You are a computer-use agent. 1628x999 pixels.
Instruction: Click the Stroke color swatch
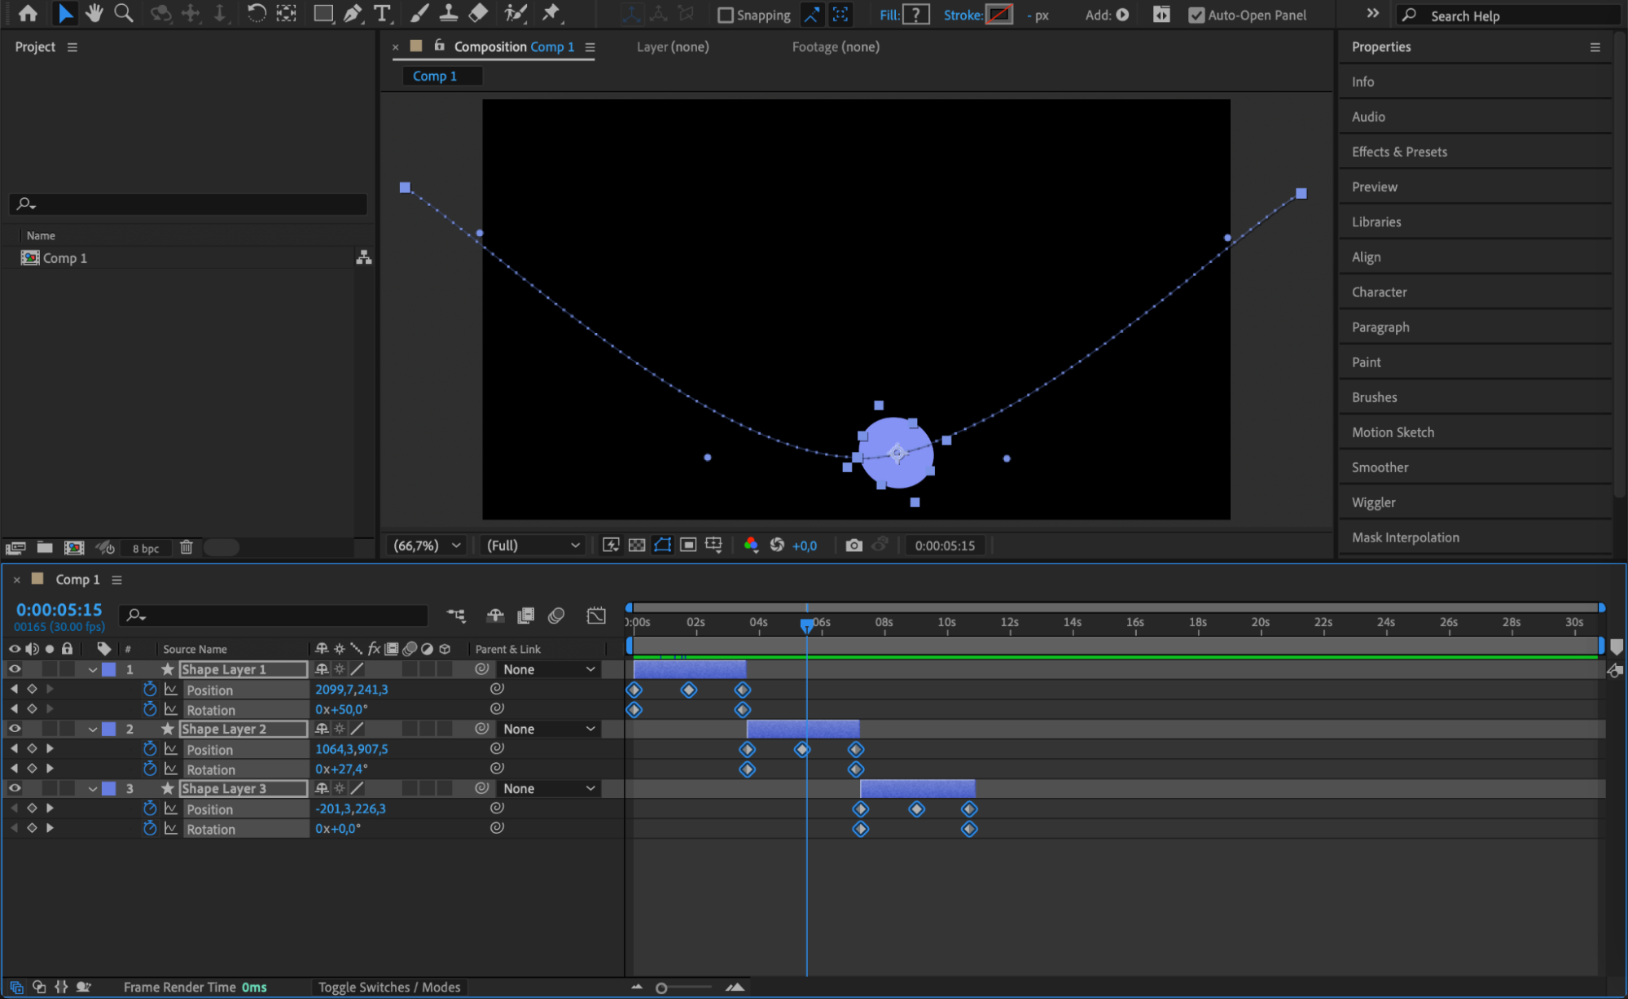click(x=998, y=15)
